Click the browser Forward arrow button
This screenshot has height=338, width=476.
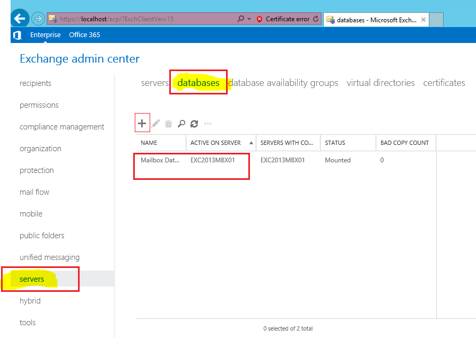click(38, 19)
